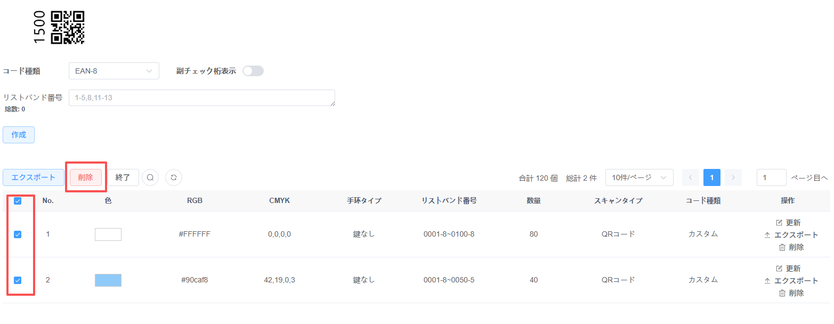Image resolution: width=834 pixels, height=324 pixels.
Task: Click export icon in row 2
Action: (767, 281)
